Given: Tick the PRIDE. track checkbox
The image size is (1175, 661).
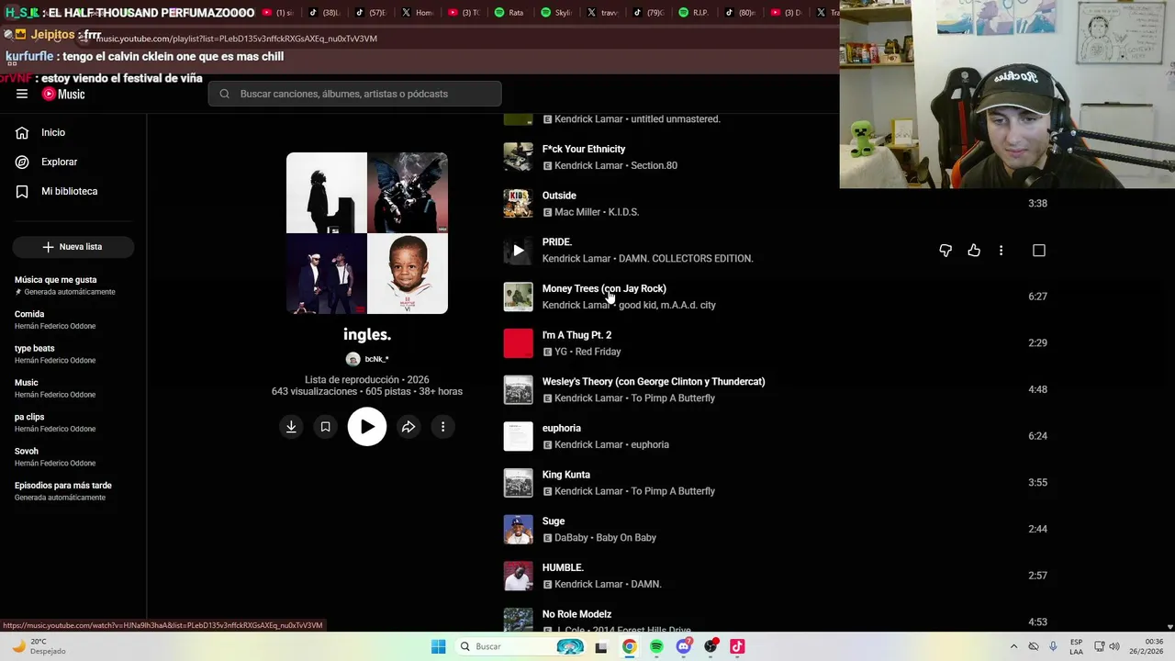Looking at the screenshot, I should [1039, 251].
